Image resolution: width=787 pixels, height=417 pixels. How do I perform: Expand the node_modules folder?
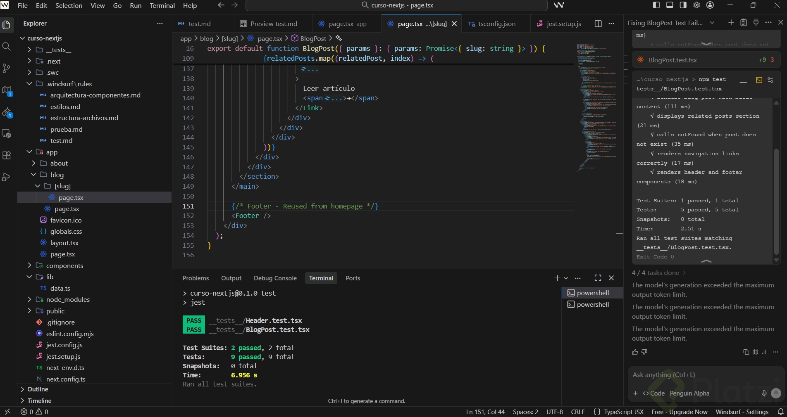(x=29, y=299)
